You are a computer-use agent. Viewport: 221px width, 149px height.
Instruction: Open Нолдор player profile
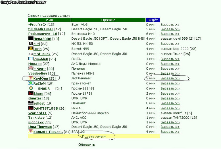pyautogui.click(x=35, y=64)
